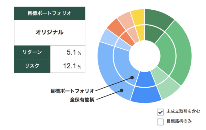Select the オリジナル portfolio name cell
Screen dimensions: 206x130
[49, 33]
